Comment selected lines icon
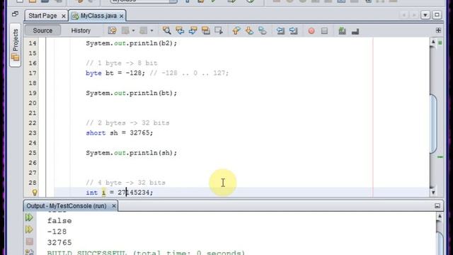This screenshot has height=255, width=453. click(343, 30)
